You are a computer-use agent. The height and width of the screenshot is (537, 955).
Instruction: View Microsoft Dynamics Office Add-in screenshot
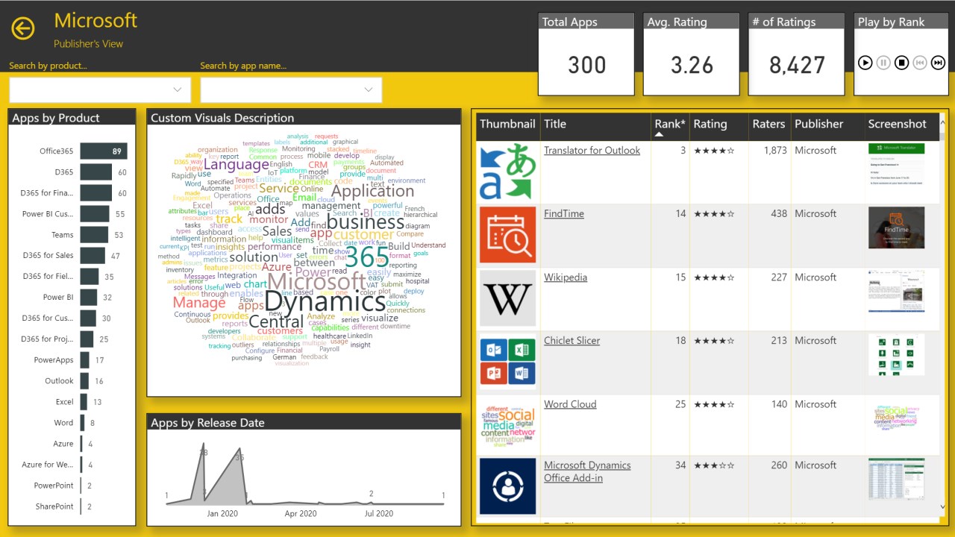click(x=896, y=479)
